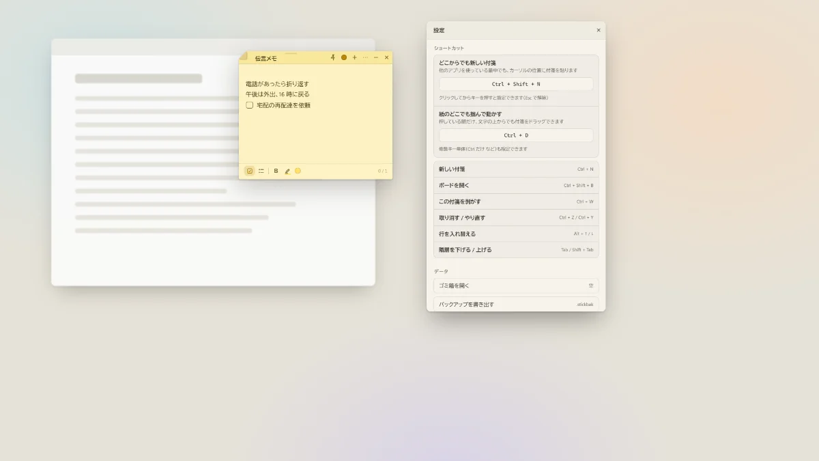Open the three-dot more menu on the note
The width and height of the screenshot is (819, 461).
click(x=365, y=57)
